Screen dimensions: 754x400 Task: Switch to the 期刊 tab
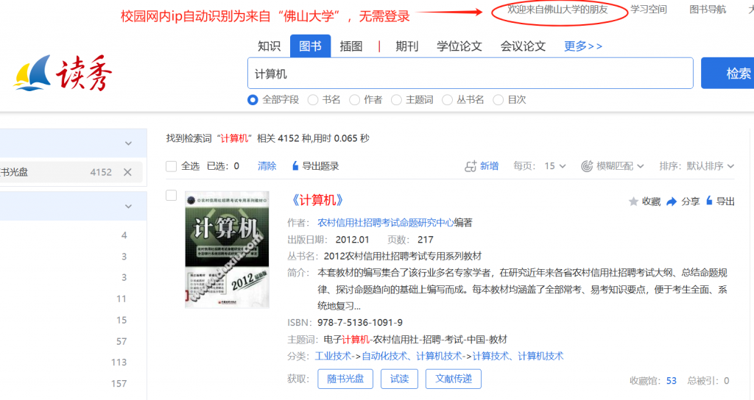406,46
